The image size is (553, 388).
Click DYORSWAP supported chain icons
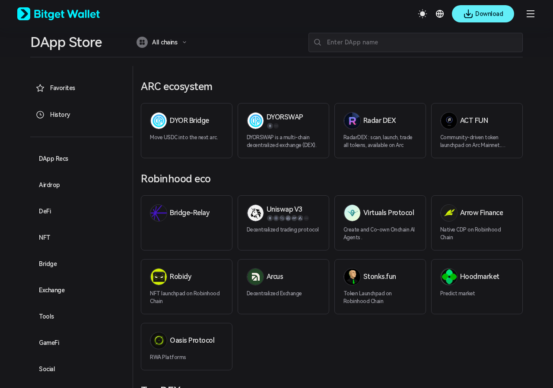click(x=273, y=126)
